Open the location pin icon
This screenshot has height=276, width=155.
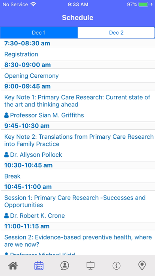point(142,265)
